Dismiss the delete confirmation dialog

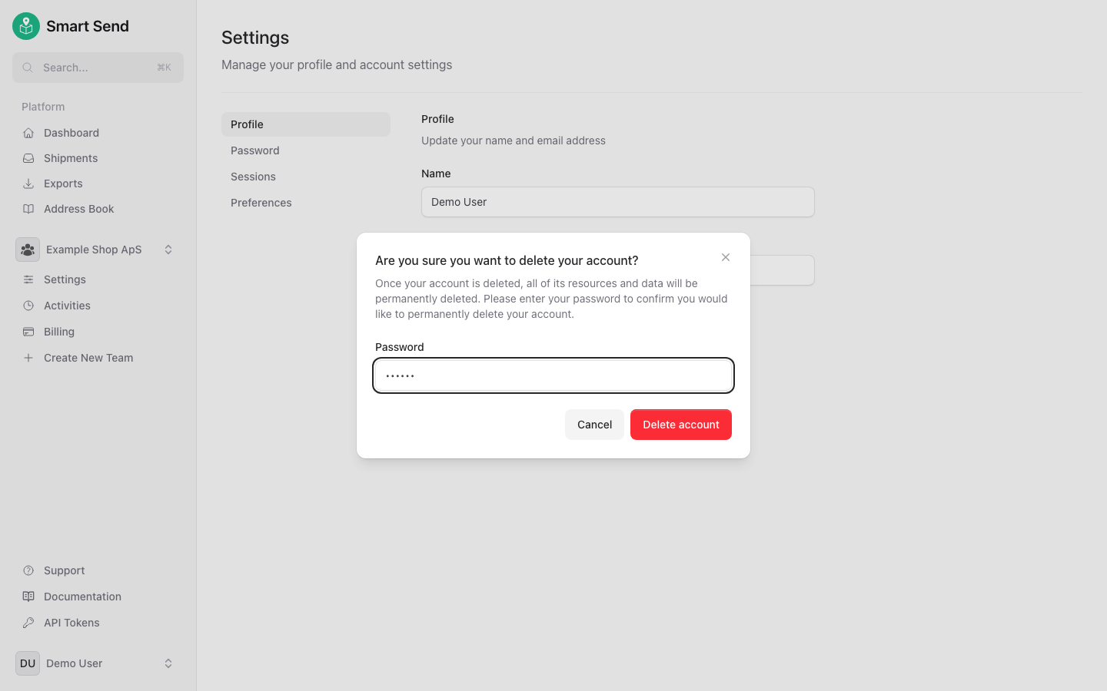click(x=725, y=257)
